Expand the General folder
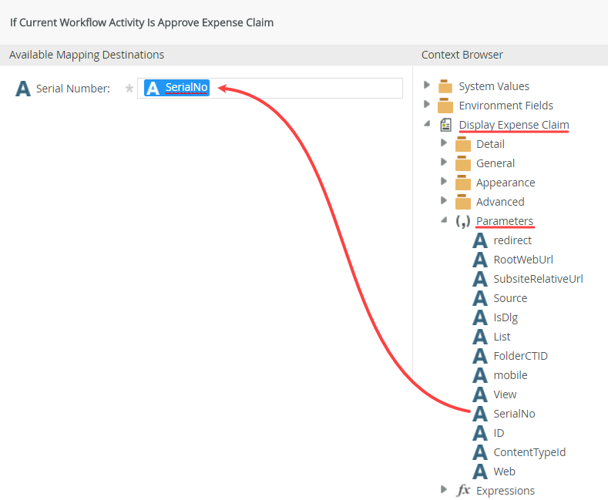This screenshot has width=608, height=500. click(444, 162)
